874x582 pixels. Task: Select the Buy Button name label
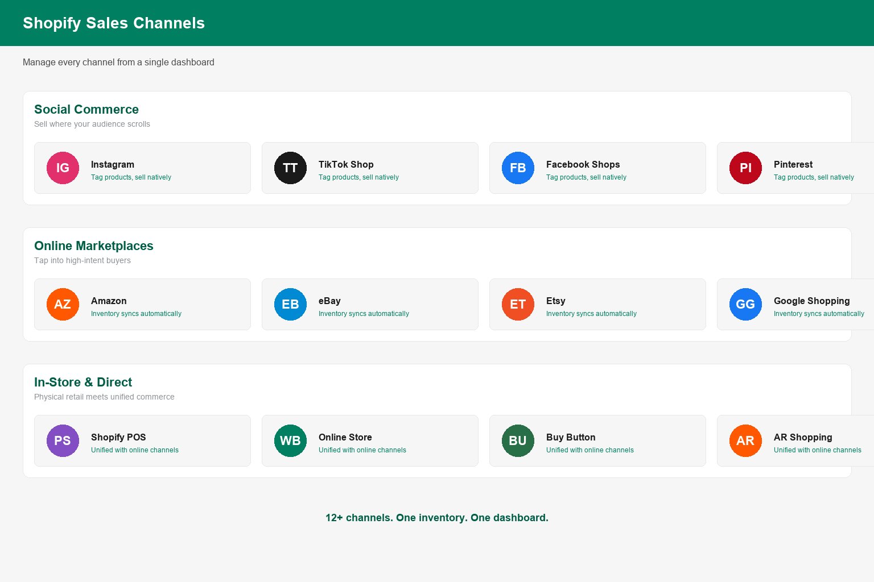[571, 437]
